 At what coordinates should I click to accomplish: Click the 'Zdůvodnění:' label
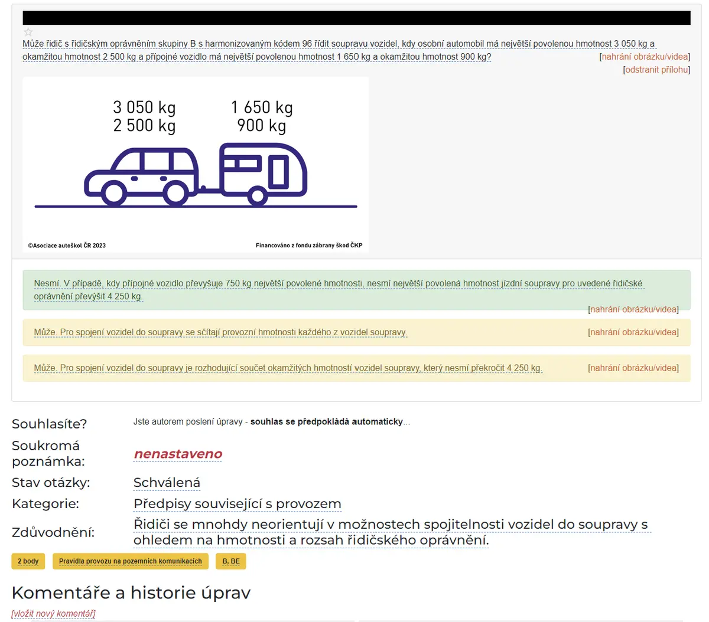(x=53, y=532)
